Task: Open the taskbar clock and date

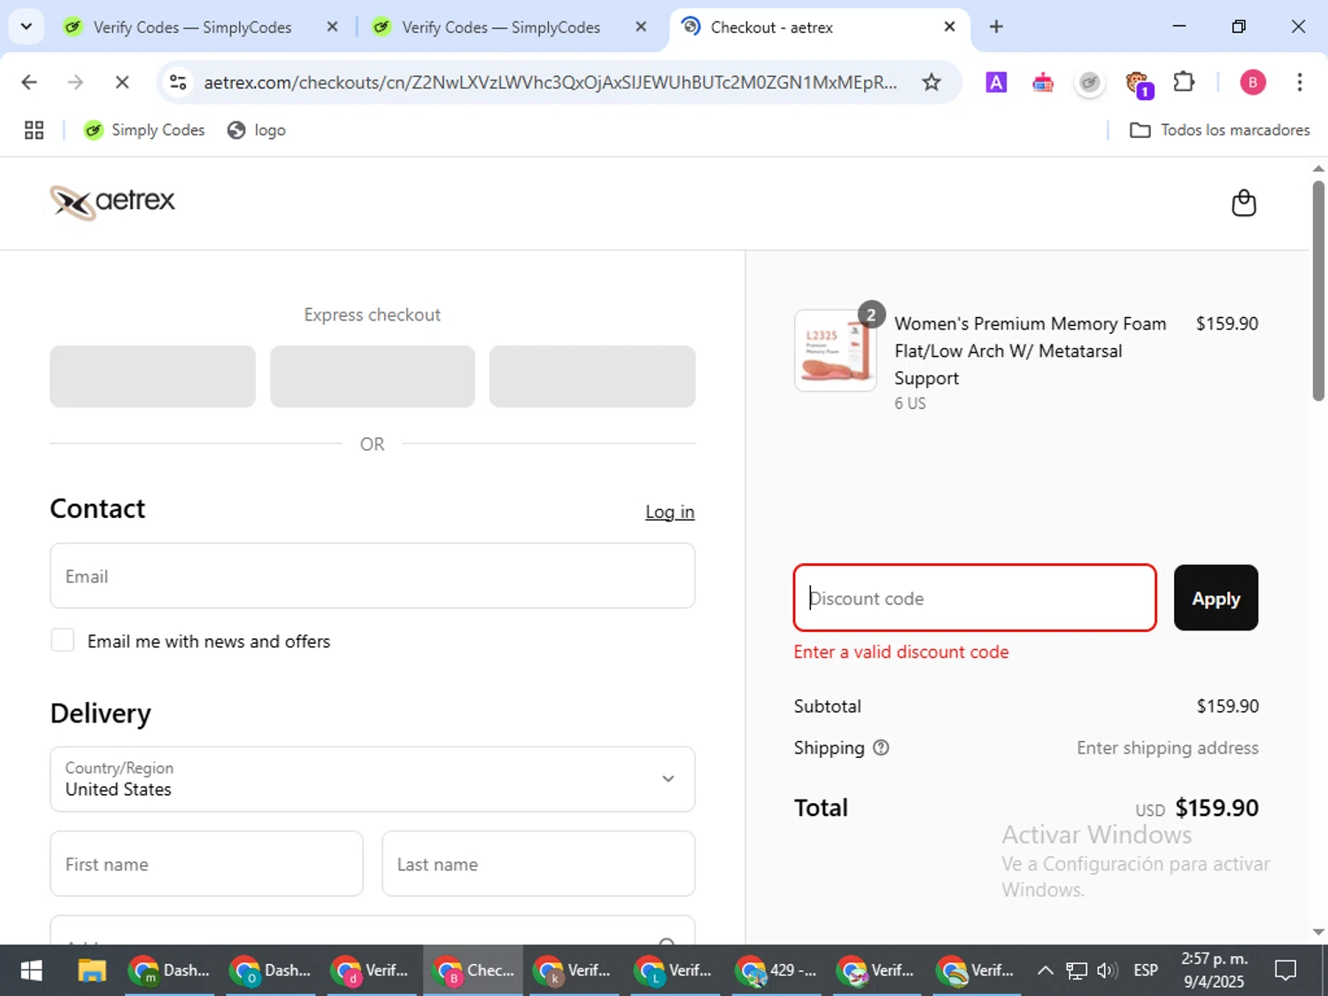Action: click(1214, 970)
